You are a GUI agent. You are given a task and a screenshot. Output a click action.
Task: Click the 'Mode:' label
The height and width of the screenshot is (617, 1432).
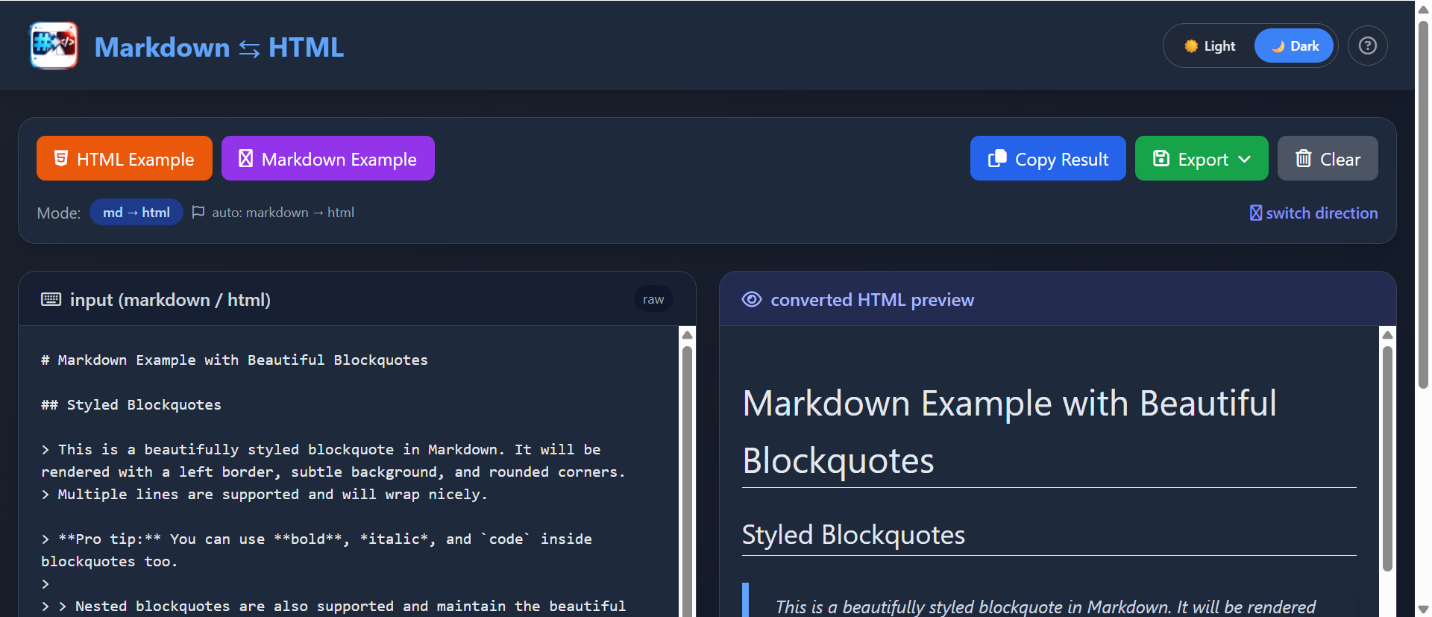pos(59,213)
